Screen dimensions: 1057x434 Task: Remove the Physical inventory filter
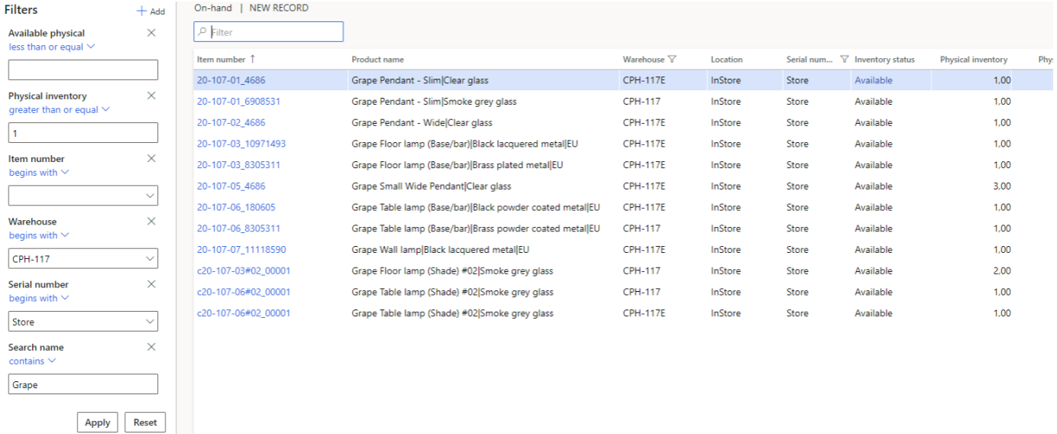tap(151, 96)
